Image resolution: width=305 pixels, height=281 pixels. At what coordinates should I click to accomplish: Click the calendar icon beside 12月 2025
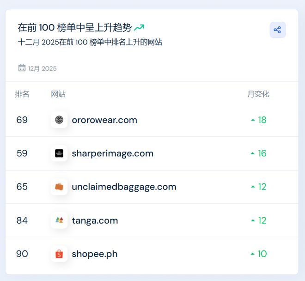click(x=22, y=68)
